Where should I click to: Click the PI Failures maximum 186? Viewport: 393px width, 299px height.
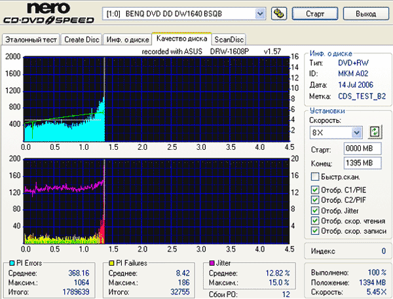(183, 283)
